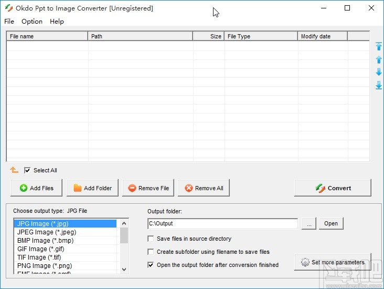Click the move-up arrow icon
This screenshot has height=289, width=384.
point(379,59)
